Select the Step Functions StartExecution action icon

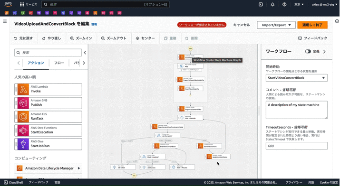click(x=23, y=130)
